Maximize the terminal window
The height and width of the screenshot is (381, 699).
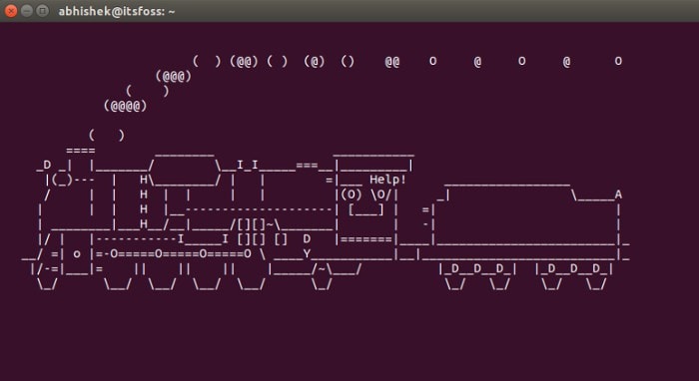pos(42,11)
